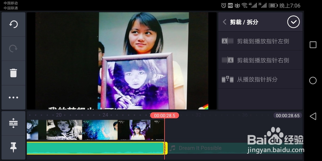
Task: Open the three-dots more options menu
Action: (13, 98)
